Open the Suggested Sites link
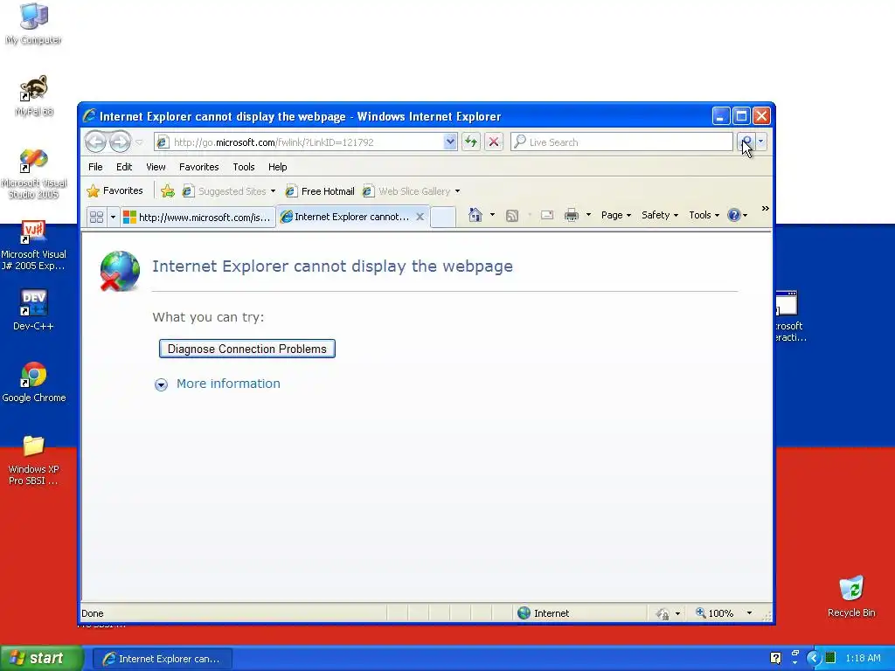Screen dimensions: 895x671 (228, 191)
